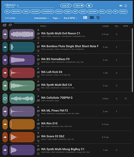The width and height of the screenshot is (134, 157).
Task: Star the WA Bamboo Flute sample
Action: (38, 43)
